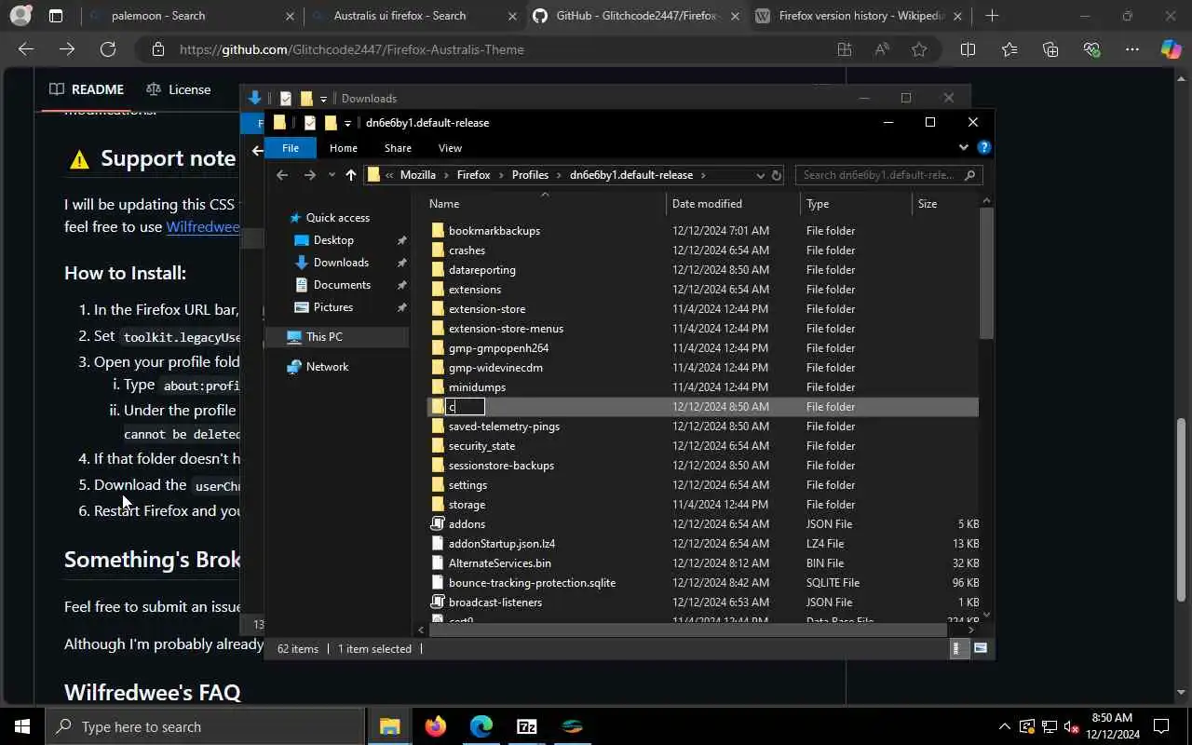This screenshot has width=1192, height=745.
Task: Click the muted volume tray icon
Action: 1072,726
